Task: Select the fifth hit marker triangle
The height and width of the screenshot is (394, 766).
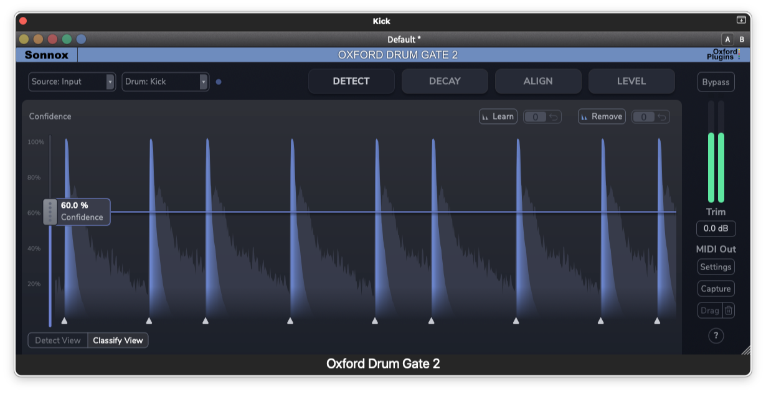Action: pyautogui.click(x=375, y=321)
